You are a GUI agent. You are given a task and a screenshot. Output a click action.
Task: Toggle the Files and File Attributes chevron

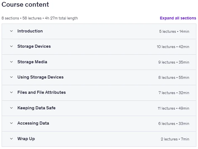pyautogui.click(x=11, y=92)
